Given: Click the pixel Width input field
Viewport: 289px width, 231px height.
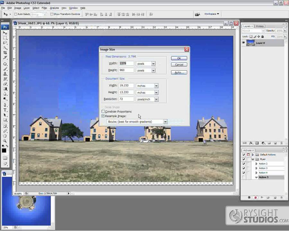Looking at the screenshot, I should tap(126, 64).
